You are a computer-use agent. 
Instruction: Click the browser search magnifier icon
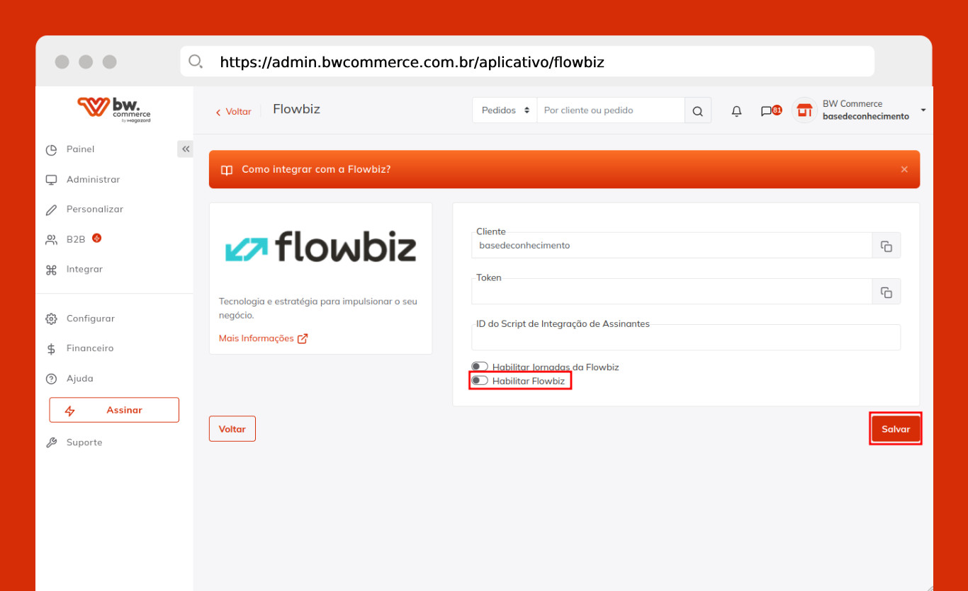[196, 62]
